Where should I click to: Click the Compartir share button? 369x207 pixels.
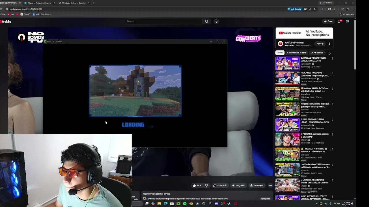click(x=220, y=185)
